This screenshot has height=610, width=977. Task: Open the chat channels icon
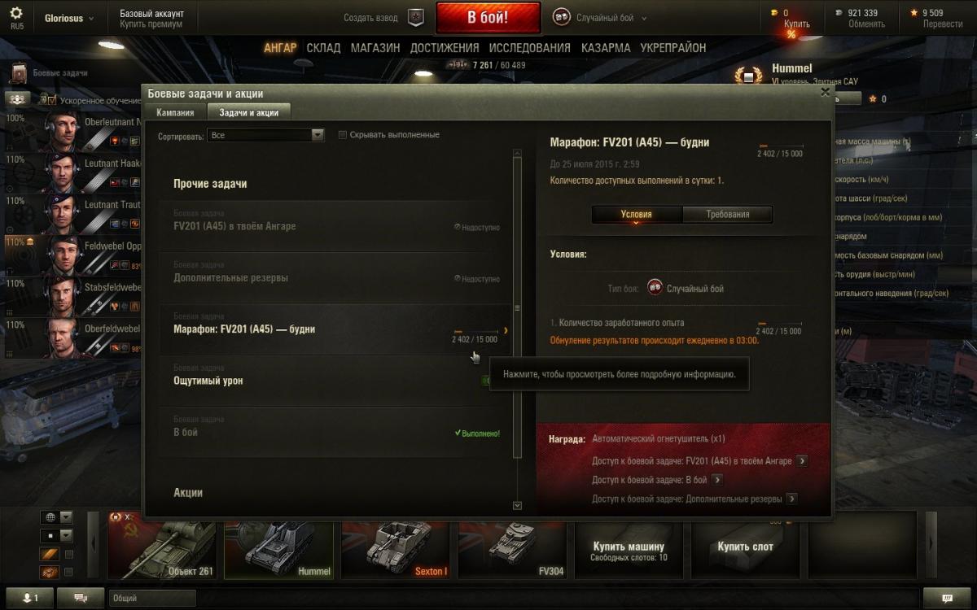[81, 598]
